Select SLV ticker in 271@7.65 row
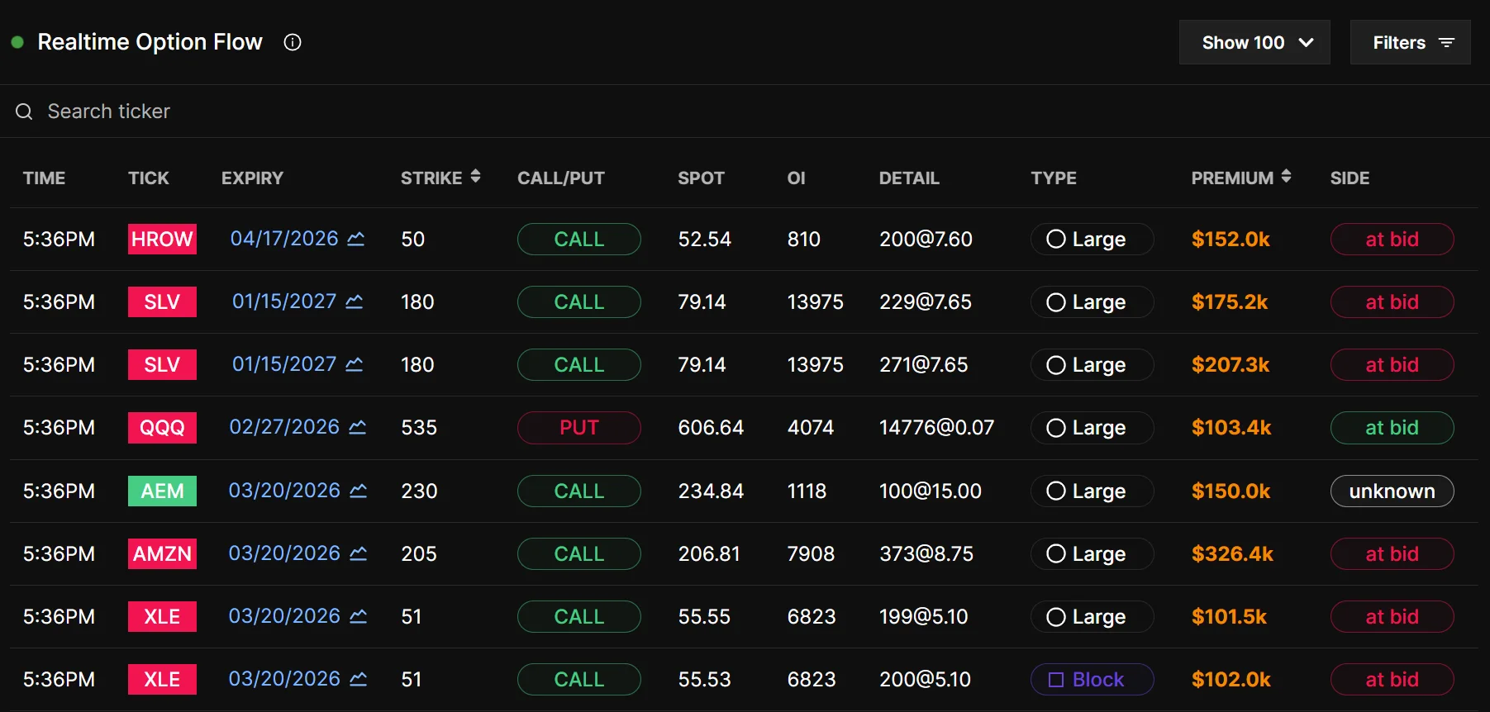Viewport: 1490px width, 712px height. pos(162,364)
